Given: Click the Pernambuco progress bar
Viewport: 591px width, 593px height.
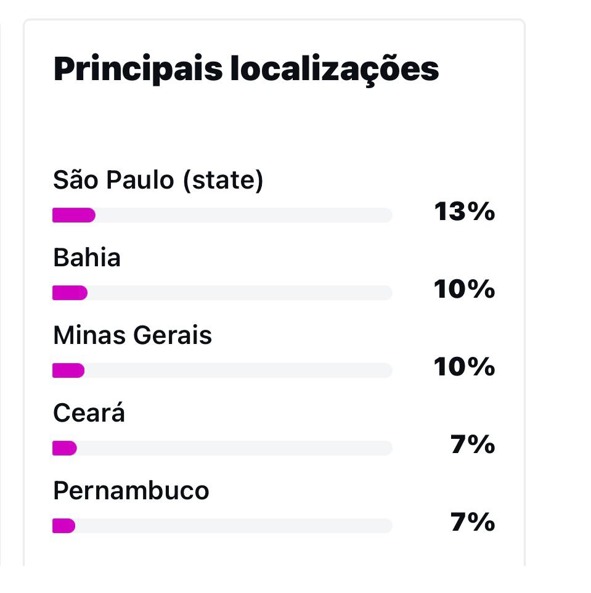Looking at the screenshot, I should click(222, 526).
